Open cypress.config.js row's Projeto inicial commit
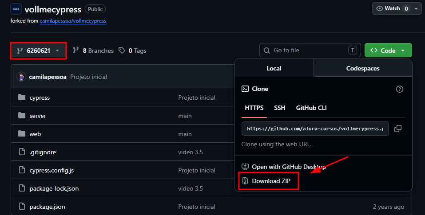 197,170
